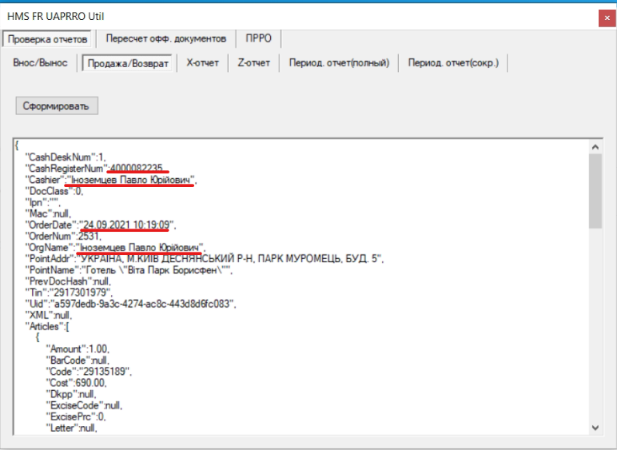Go to the Z-отчет tab
The height and width of the screenshot is (450, 617).
[x=254, y=63]
